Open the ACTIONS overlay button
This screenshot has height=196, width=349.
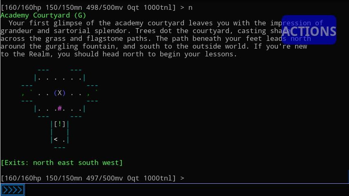click(309, 30)
